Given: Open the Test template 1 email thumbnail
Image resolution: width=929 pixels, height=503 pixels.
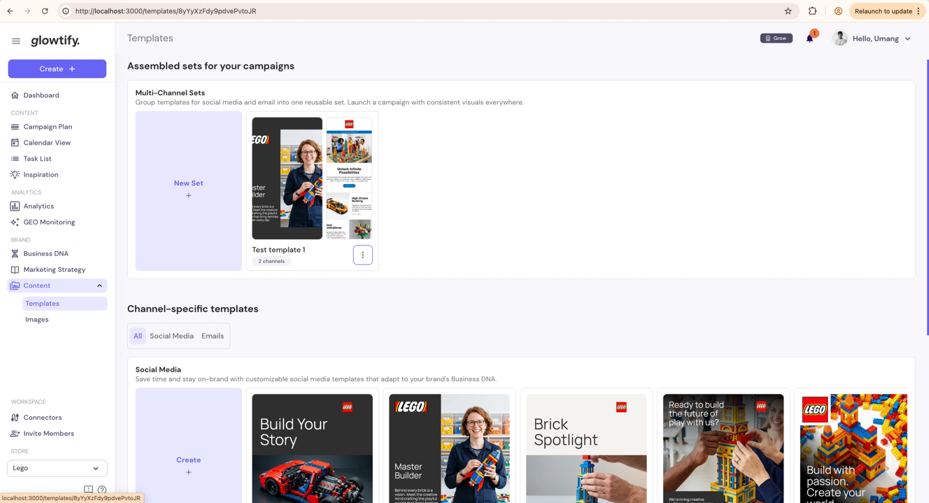Looking at the screenshot, I should pyautogui.click(x=349, y=178).
